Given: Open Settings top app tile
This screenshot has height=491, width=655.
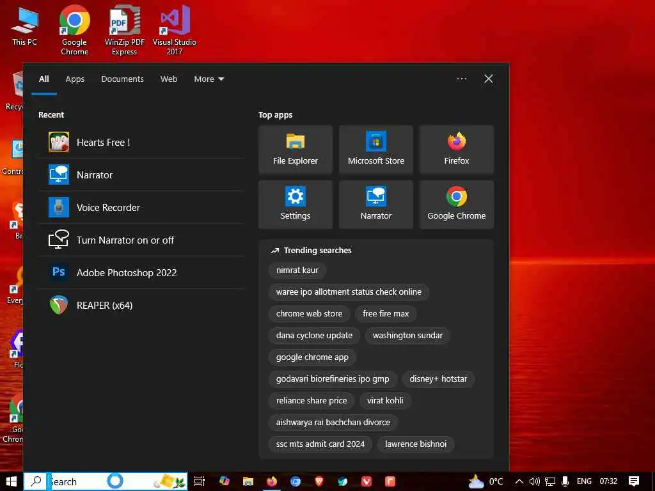Looking at the screenshot, I should coord(296,205).
